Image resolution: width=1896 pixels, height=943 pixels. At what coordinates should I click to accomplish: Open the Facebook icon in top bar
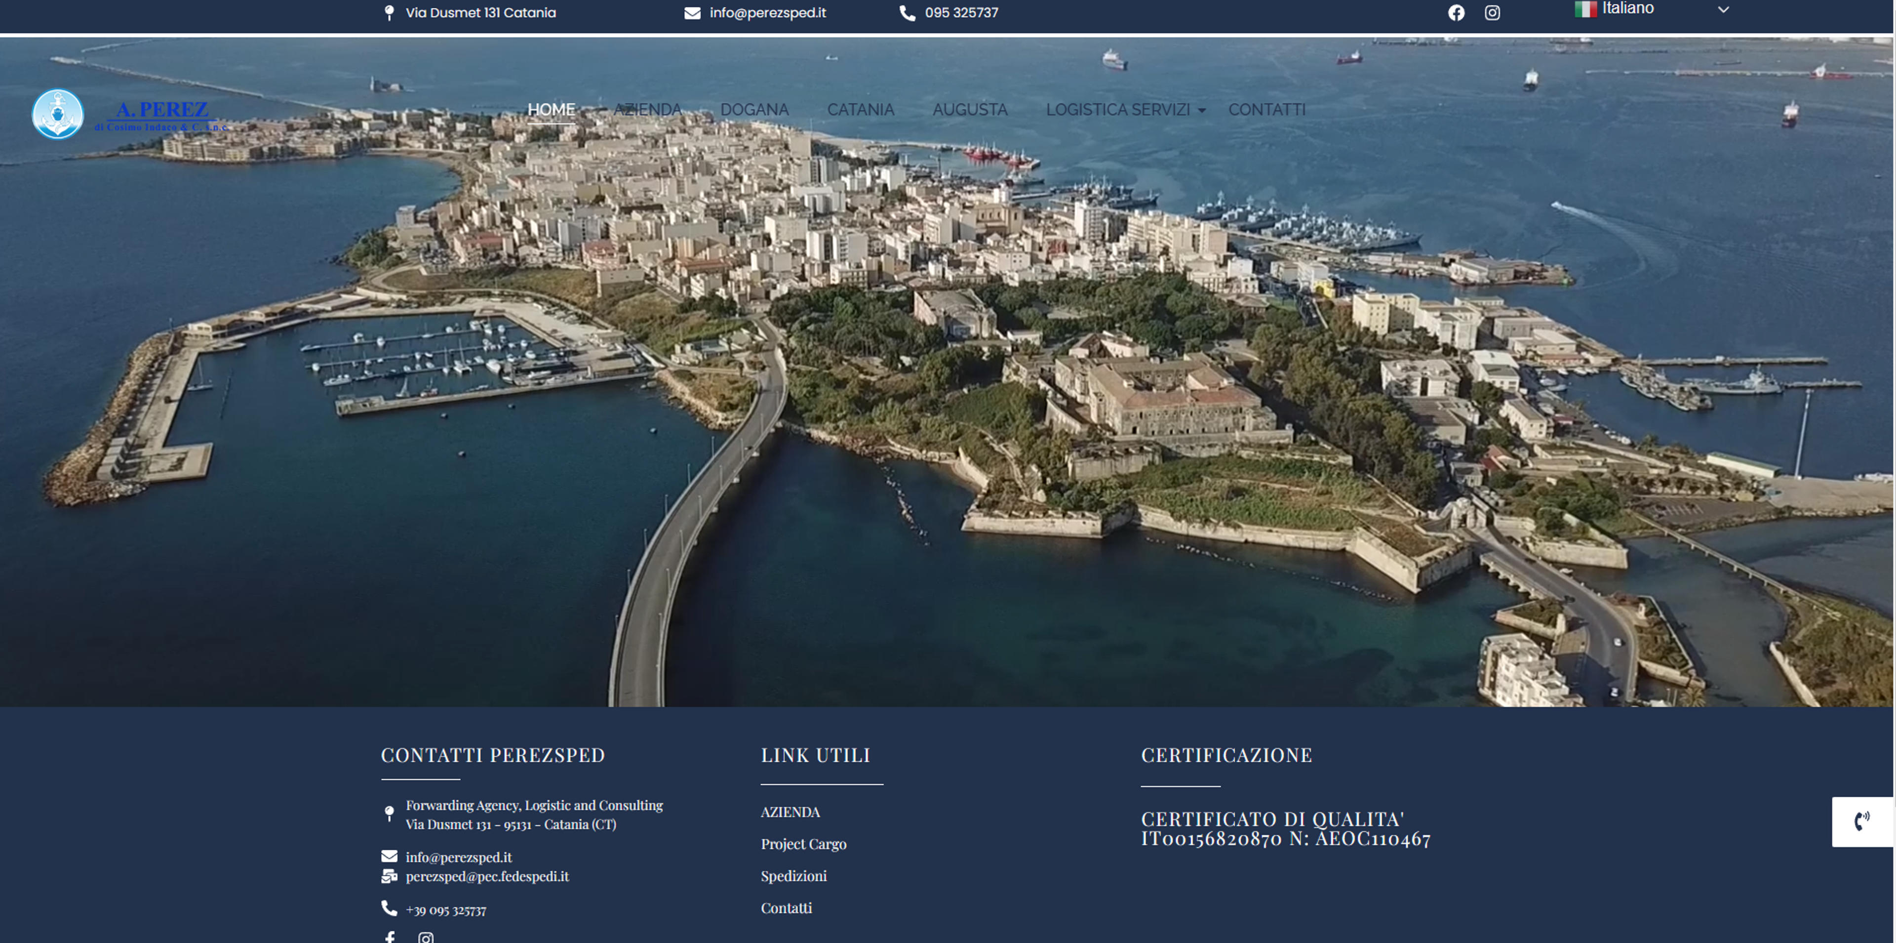coord(1456,12)
